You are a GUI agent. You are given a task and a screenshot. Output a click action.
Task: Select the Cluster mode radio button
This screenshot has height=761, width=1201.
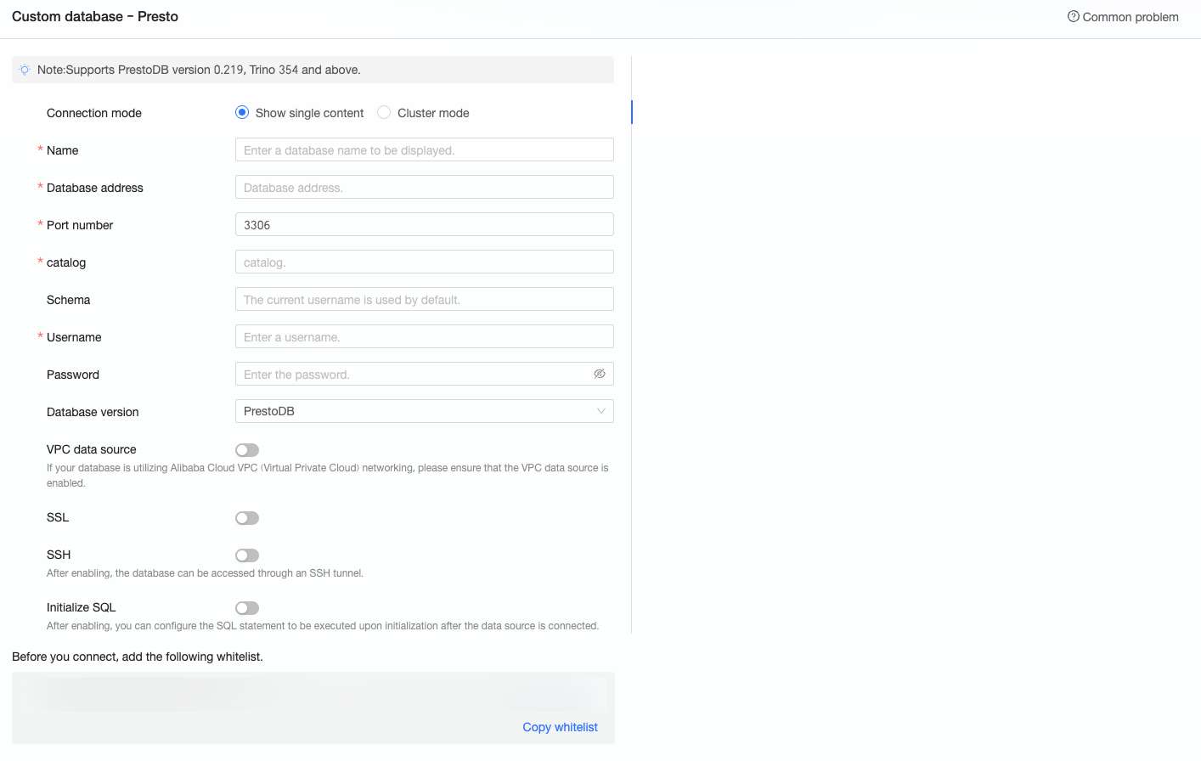point(384,112)
